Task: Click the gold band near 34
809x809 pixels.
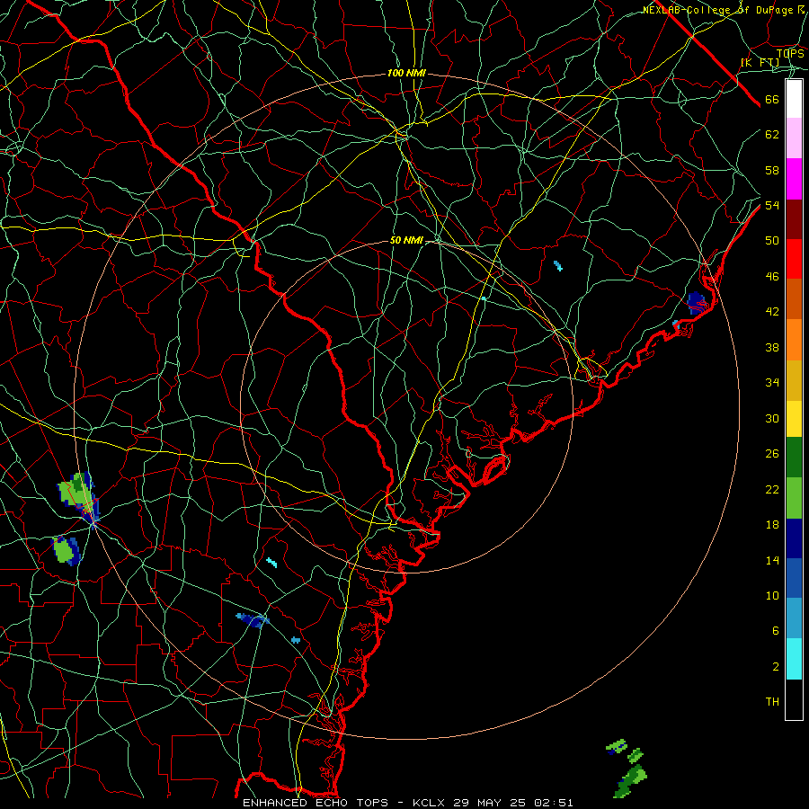Action: (794, 380)
